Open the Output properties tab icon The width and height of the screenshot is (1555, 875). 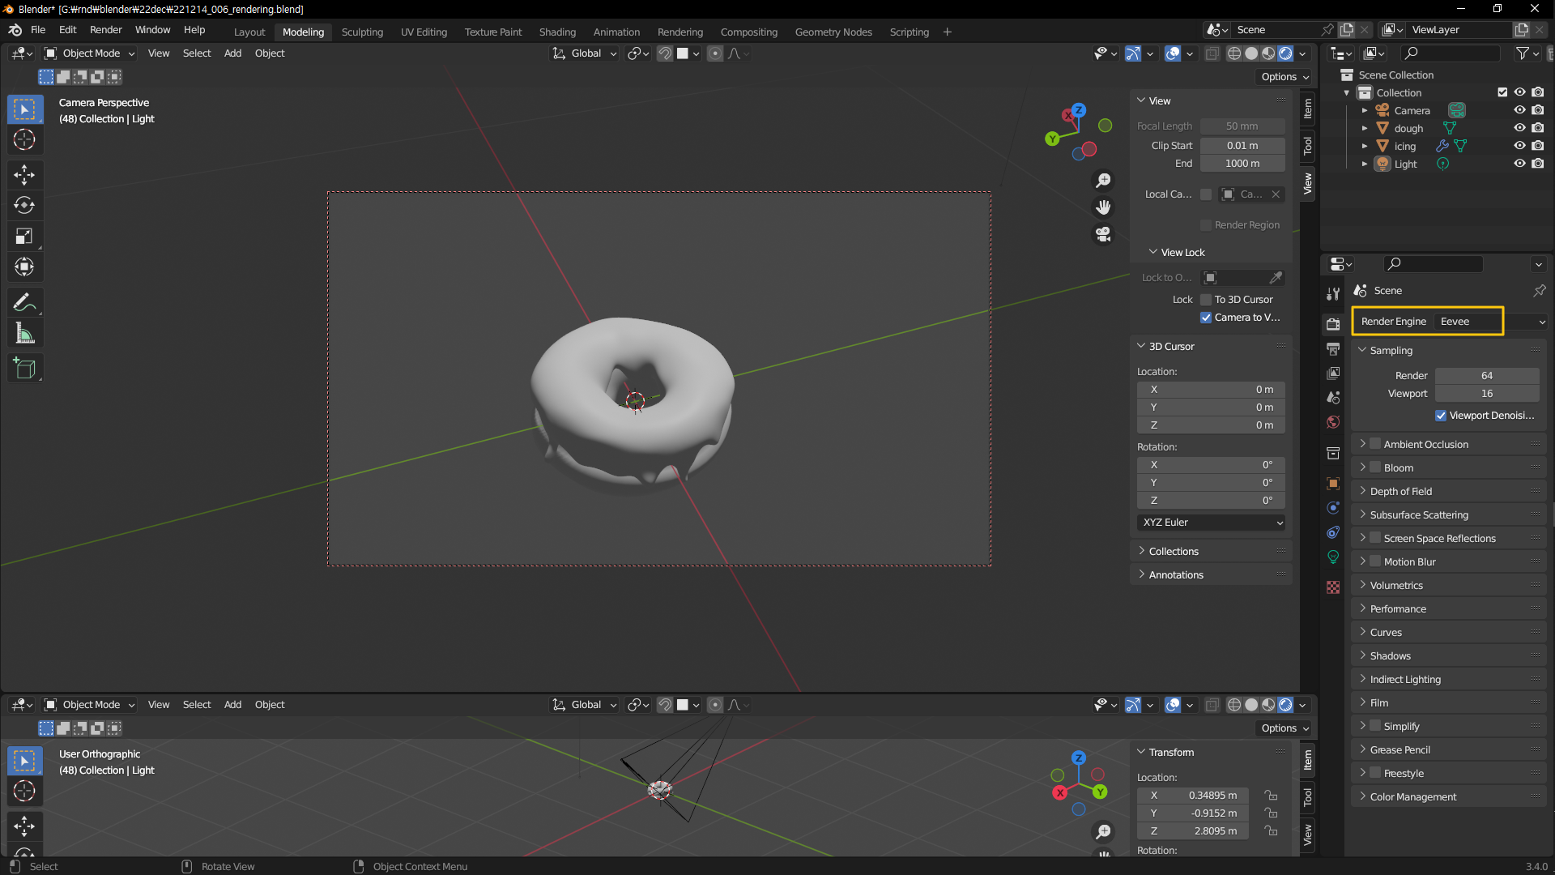(1333, 348)
